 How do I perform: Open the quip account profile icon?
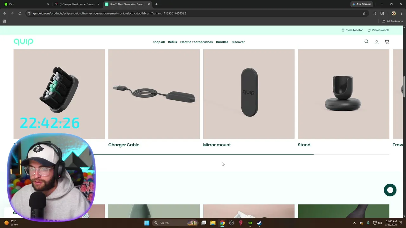[x=377, y=42]
